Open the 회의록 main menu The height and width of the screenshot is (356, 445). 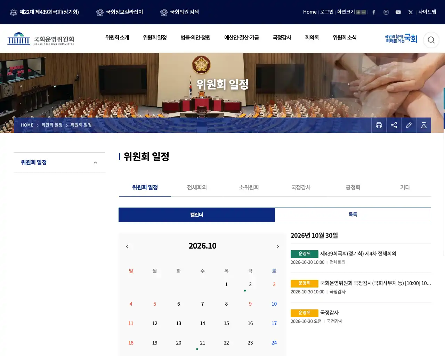[x=312, y=38]
